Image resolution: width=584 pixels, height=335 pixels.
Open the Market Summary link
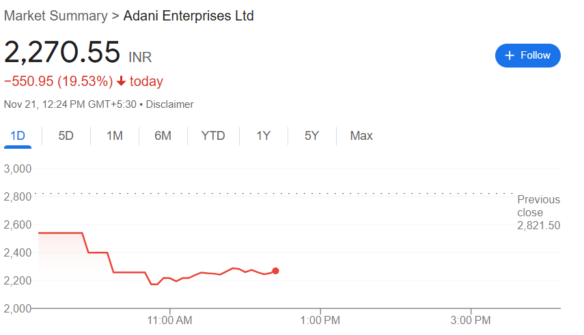click(x=56, y=16)
